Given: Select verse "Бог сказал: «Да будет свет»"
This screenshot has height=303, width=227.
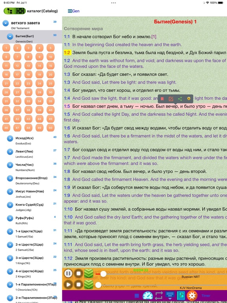Looking at the screenshot, I should (x=116, y=75).
